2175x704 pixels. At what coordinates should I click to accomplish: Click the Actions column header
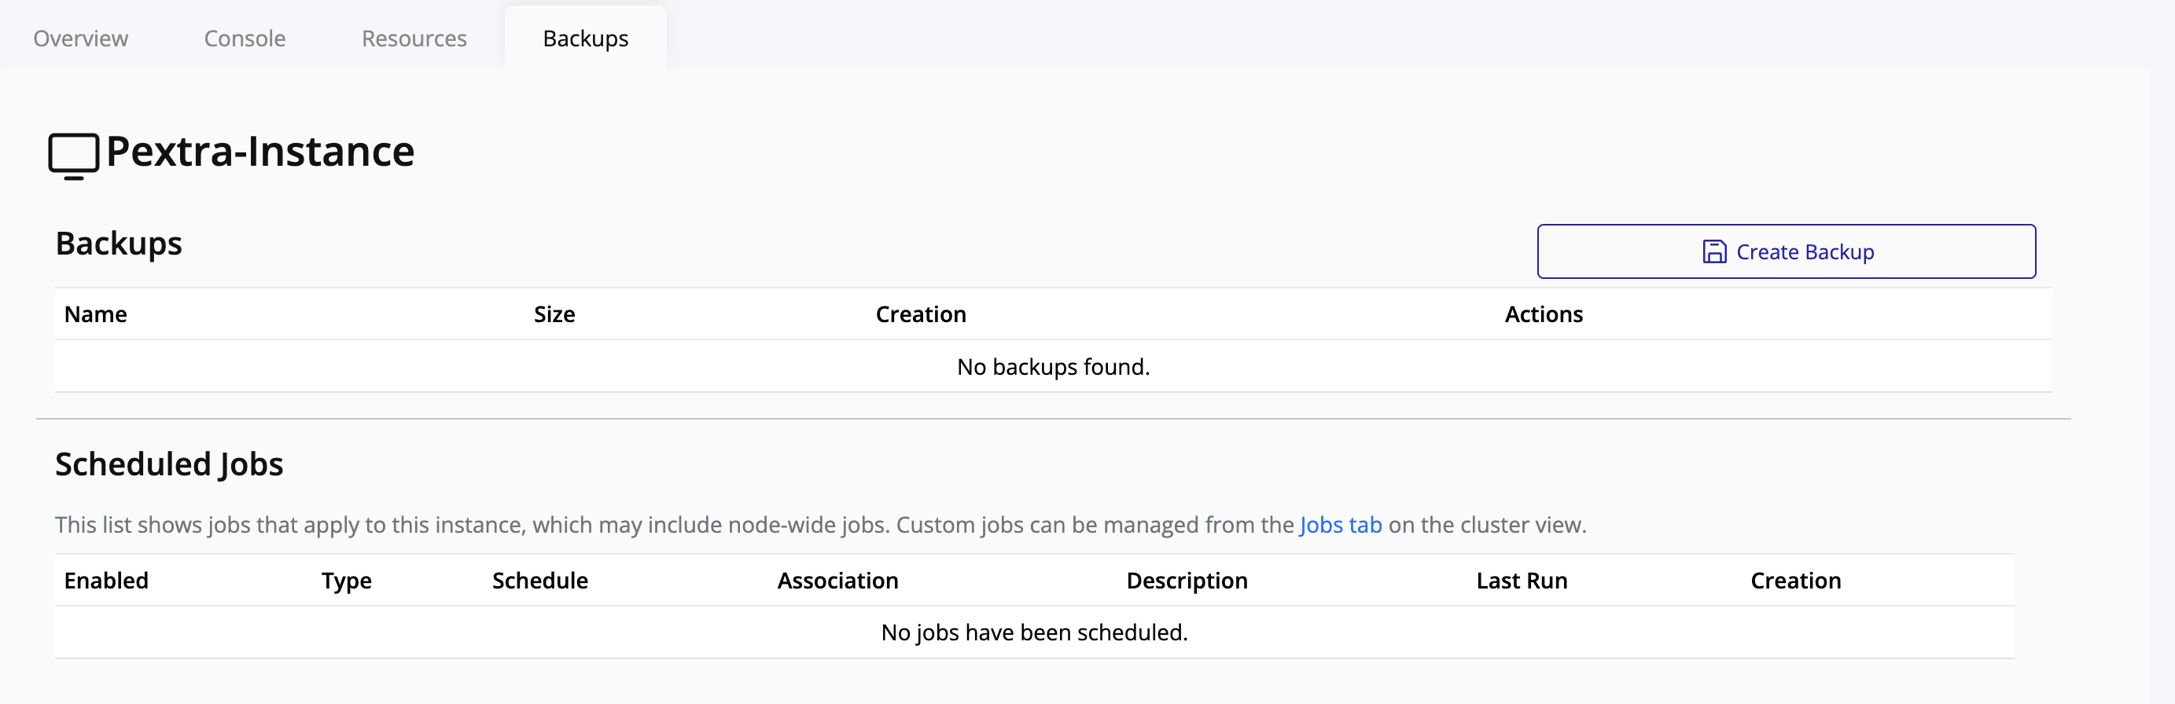coord(1544,314)
